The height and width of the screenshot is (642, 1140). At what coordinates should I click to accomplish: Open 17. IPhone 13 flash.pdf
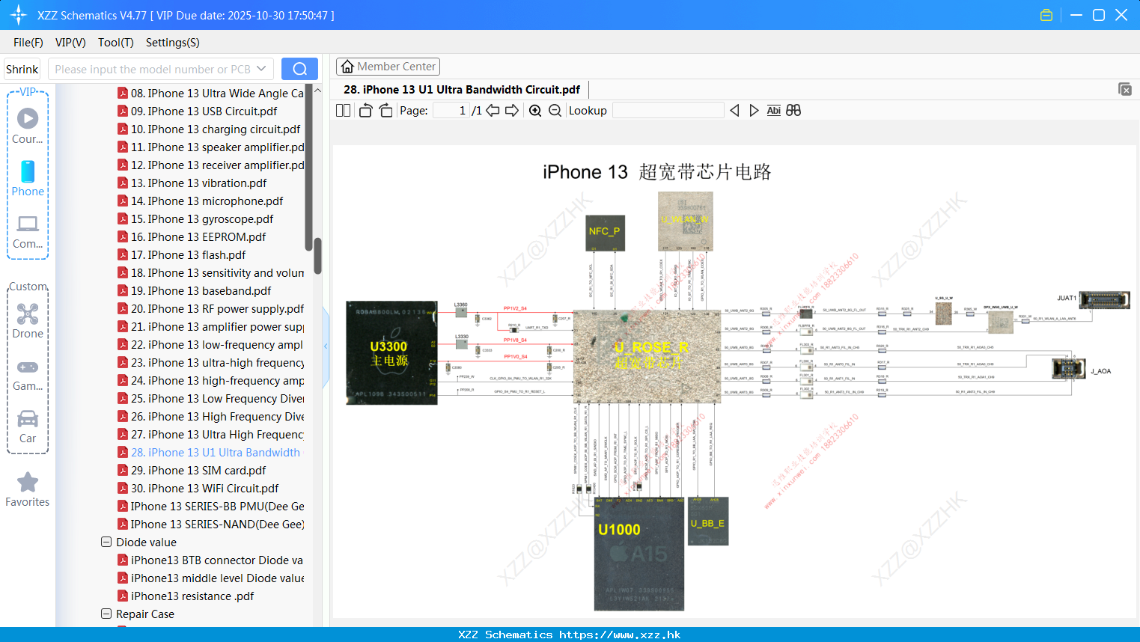[181, 255]
